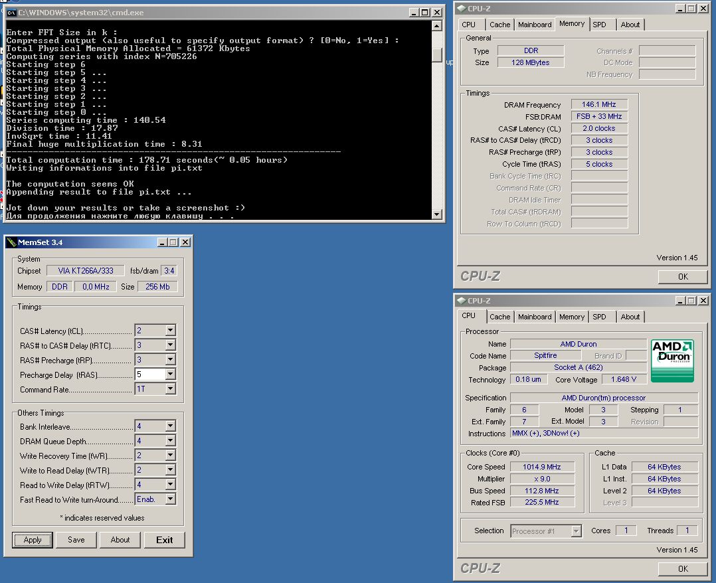716x583 pixels.
Task: Click the upper CPU-Z window title icon
Action: pos(461,8)
